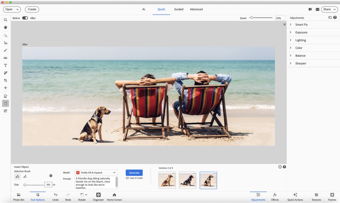This screenshot has height=203, width=340.
Task: Open the dropdown arrow next to Open
Action: tap(18, 9)
